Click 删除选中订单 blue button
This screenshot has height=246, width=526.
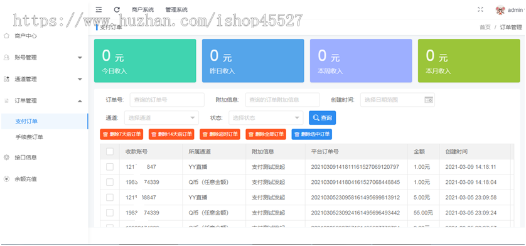[311, 134]
